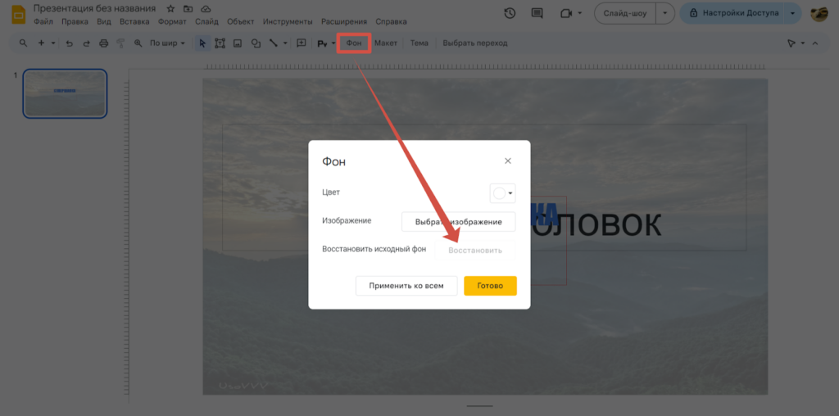Open the line type dropdown arrow

tap(285, 43)
